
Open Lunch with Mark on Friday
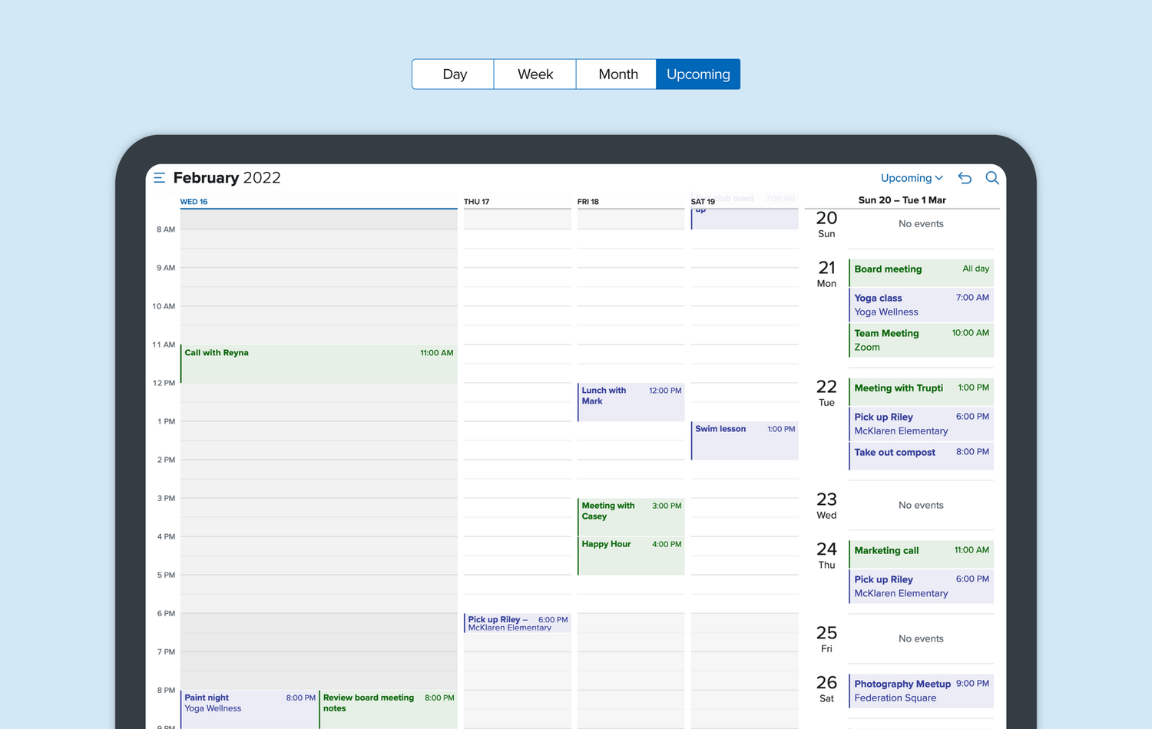631,401
